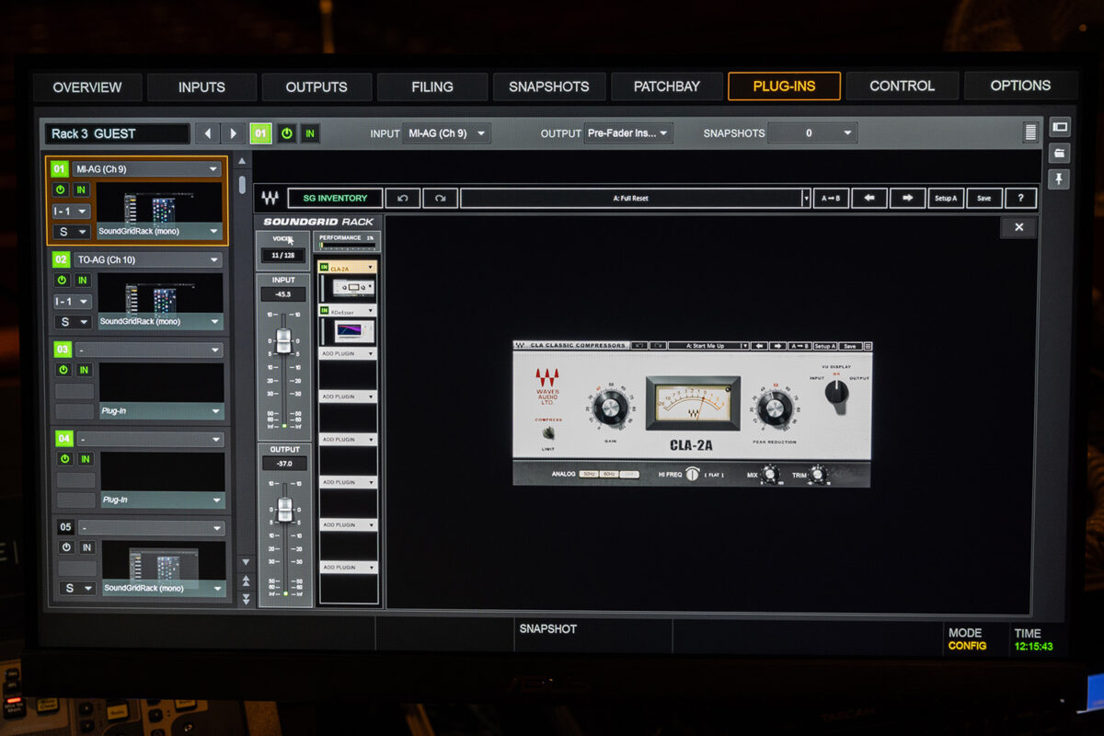The width and height of the screenshot is (1104, 736).
Task: Open slot 03 Plug-In dropdown
Action: click(x=162, y=411)
